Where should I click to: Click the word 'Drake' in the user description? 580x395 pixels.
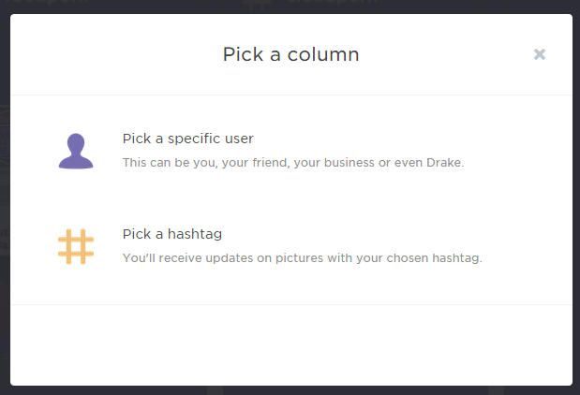click(x=444, y=163)
